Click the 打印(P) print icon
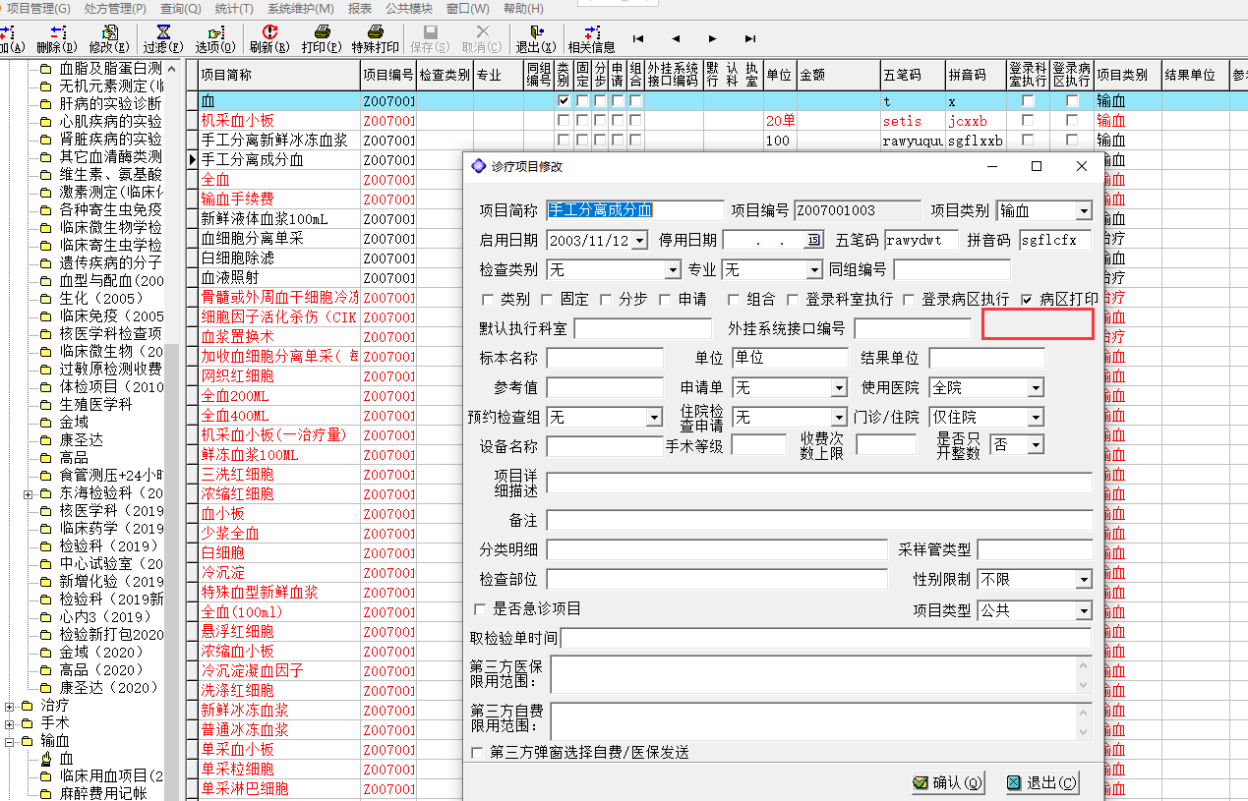 click(322, 32)
